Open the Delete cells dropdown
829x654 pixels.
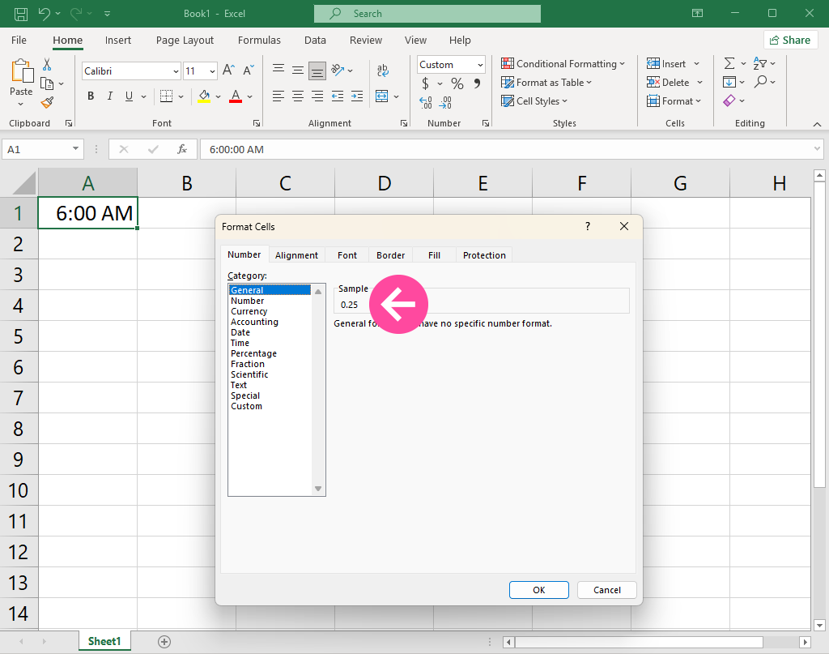700,83
